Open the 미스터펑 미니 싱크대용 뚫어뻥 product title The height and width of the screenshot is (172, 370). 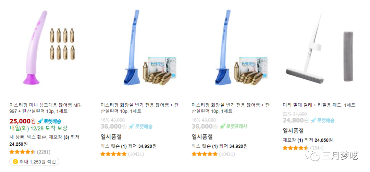point(46,108)
